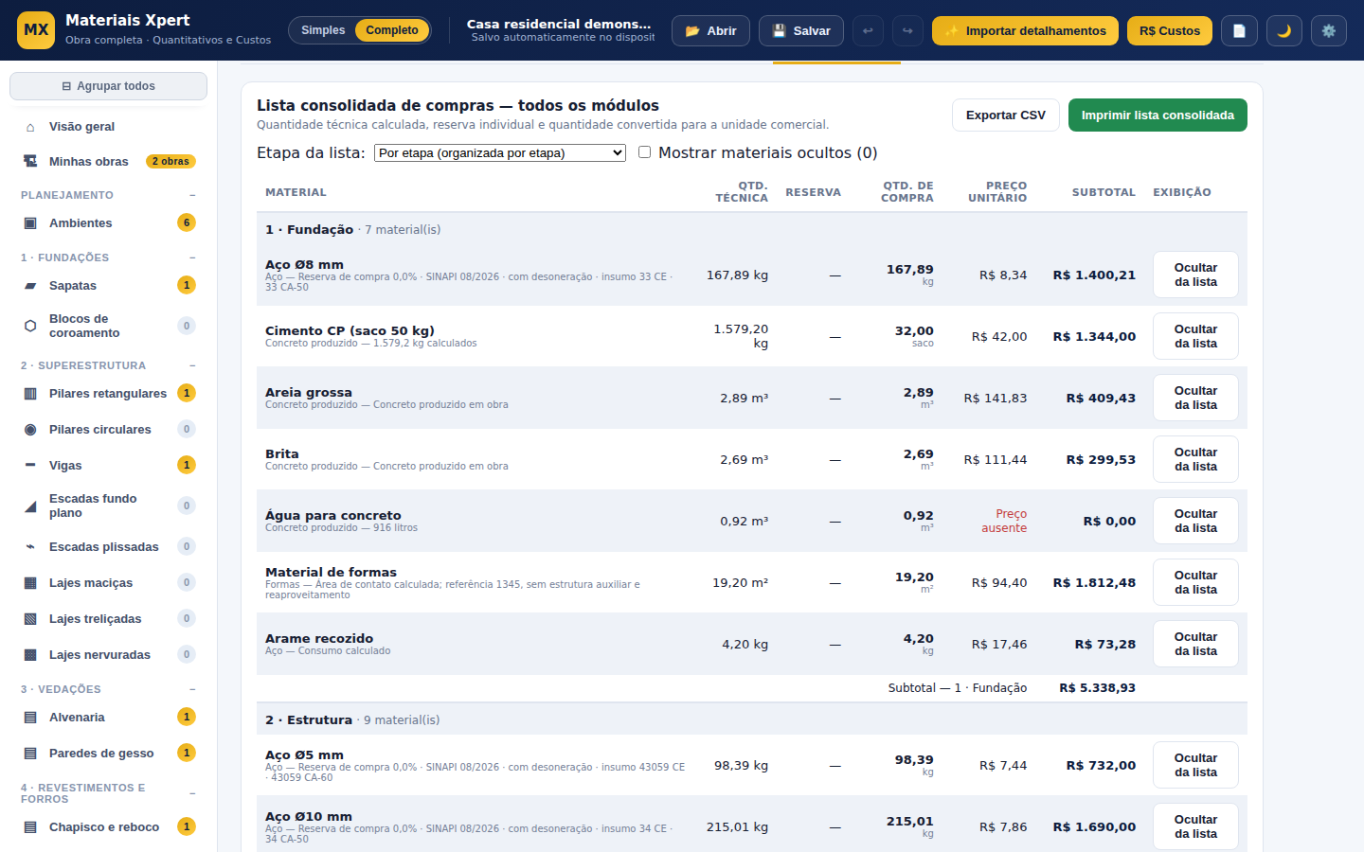The height and width of the screenshot is (852, 1364).
Task: Click Imprimir lista consolidada button
Action: coord(1158,115)
